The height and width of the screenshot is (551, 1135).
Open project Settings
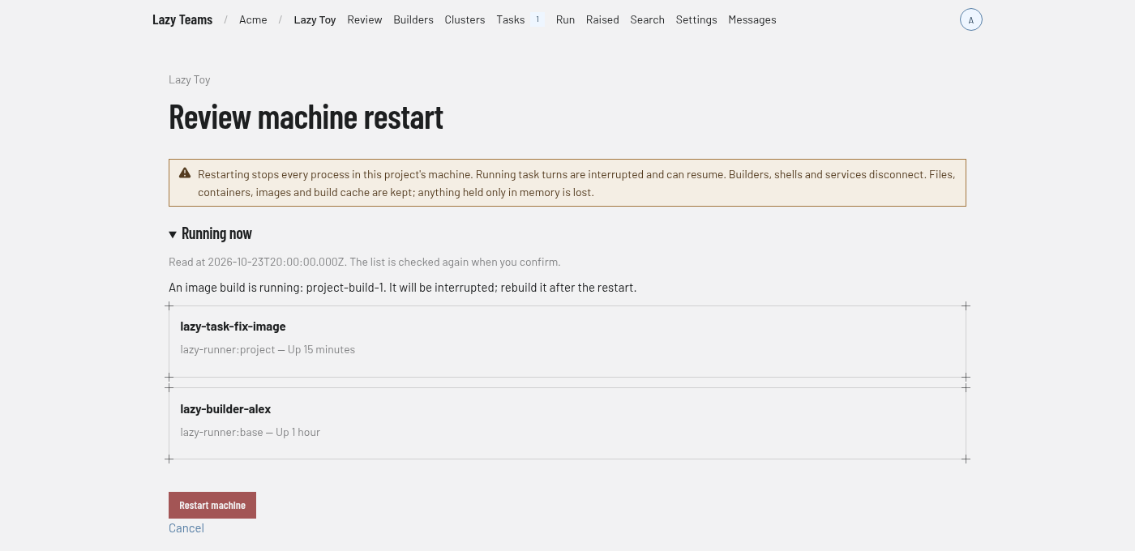[696, 19]
